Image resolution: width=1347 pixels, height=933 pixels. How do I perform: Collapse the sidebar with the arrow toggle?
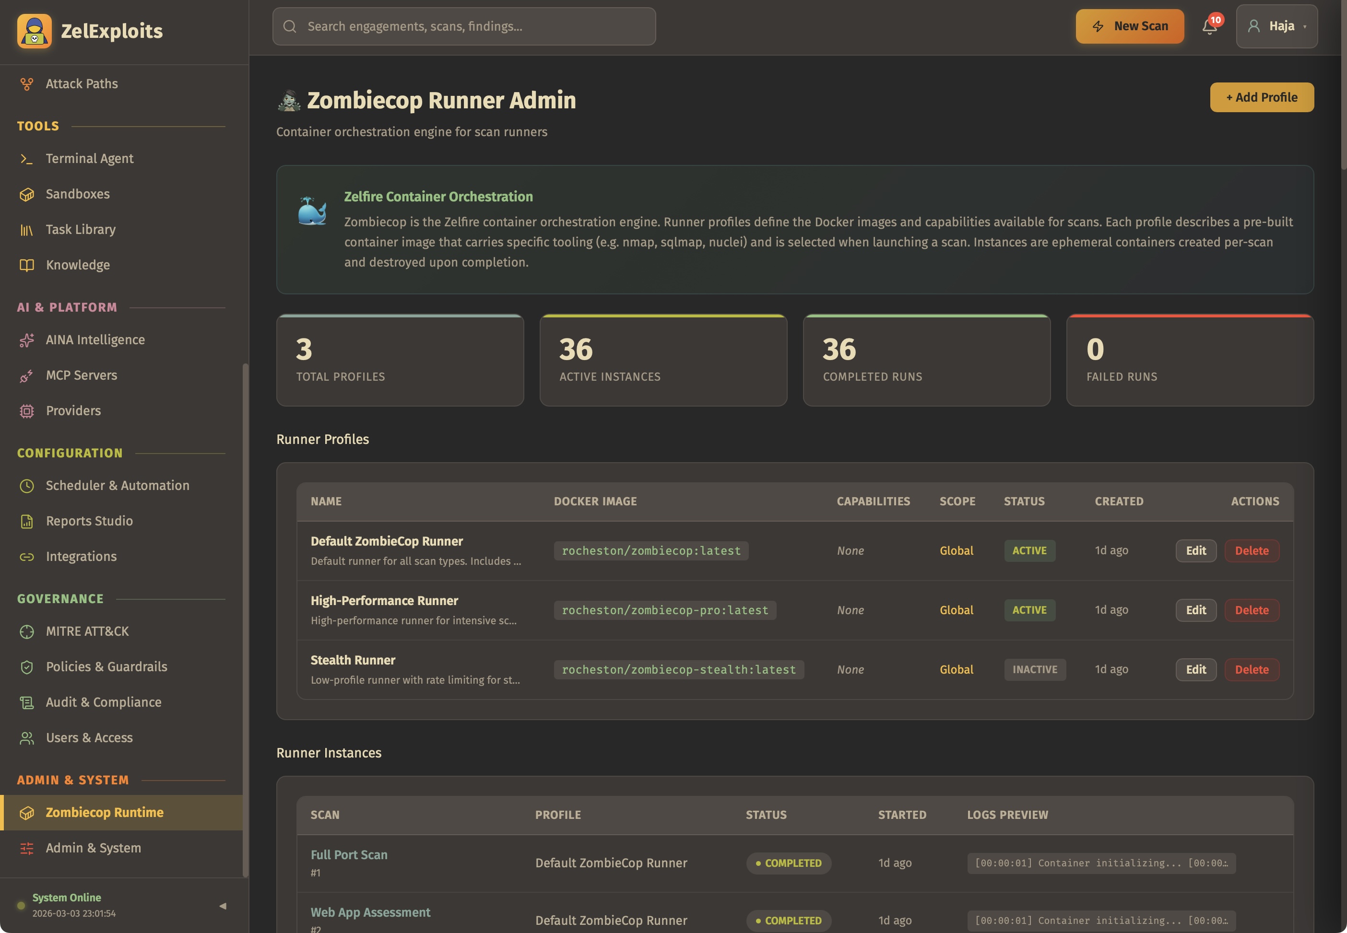pos(223,906)
